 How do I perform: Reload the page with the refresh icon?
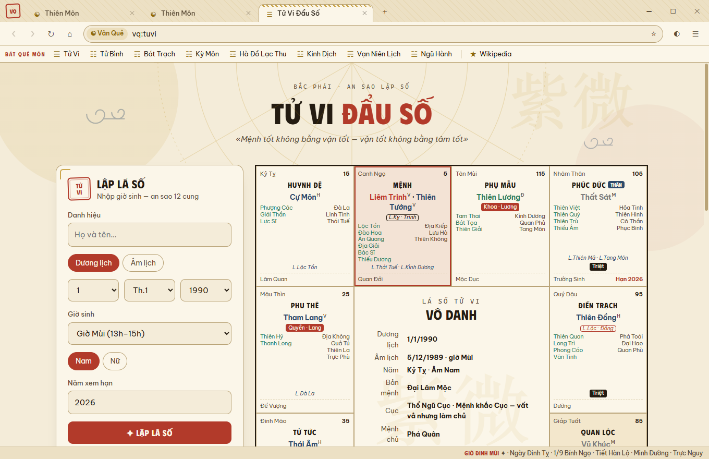pyautogui.click(x=51, y=34)
